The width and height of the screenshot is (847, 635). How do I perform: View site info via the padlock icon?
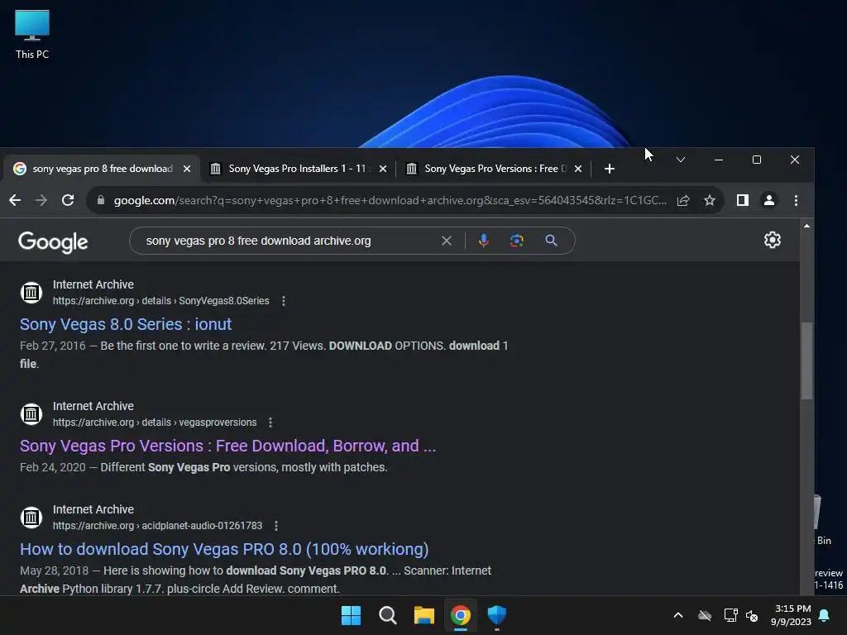point(100,200)
